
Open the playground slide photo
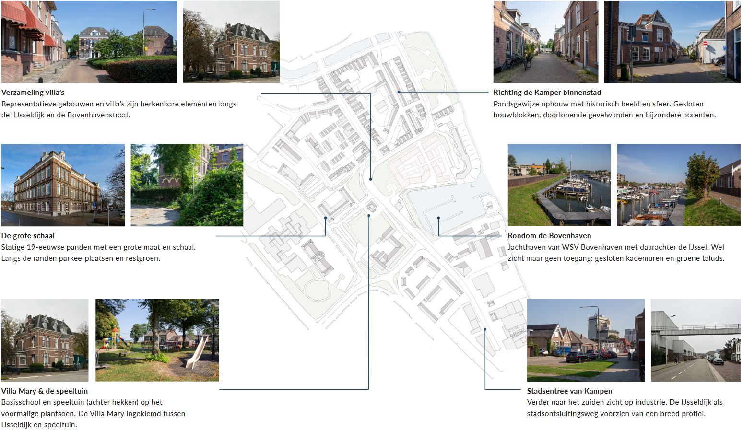(157, 340)
